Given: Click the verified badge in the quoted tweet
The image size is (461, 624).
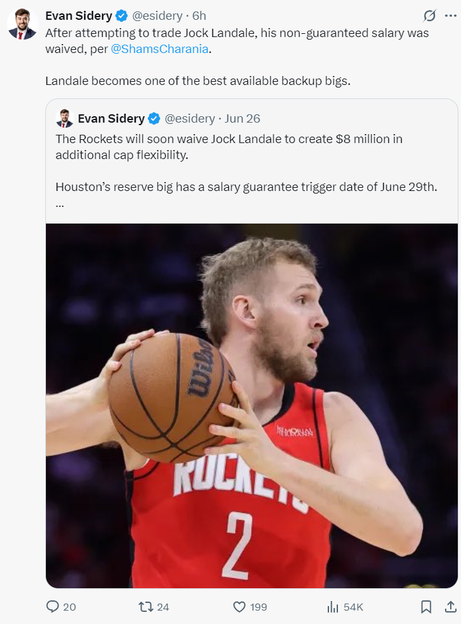Looking at the screenshot, I should pyautogui.click(x=154, y=119).
